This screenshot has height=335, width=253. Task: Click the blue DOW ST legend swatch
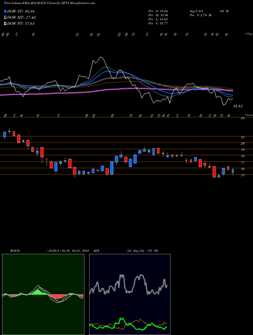click(x=5, y=11)
